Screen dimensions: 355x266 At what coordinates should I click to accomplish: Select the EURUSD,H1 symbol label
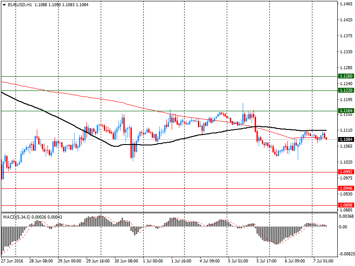20,5
